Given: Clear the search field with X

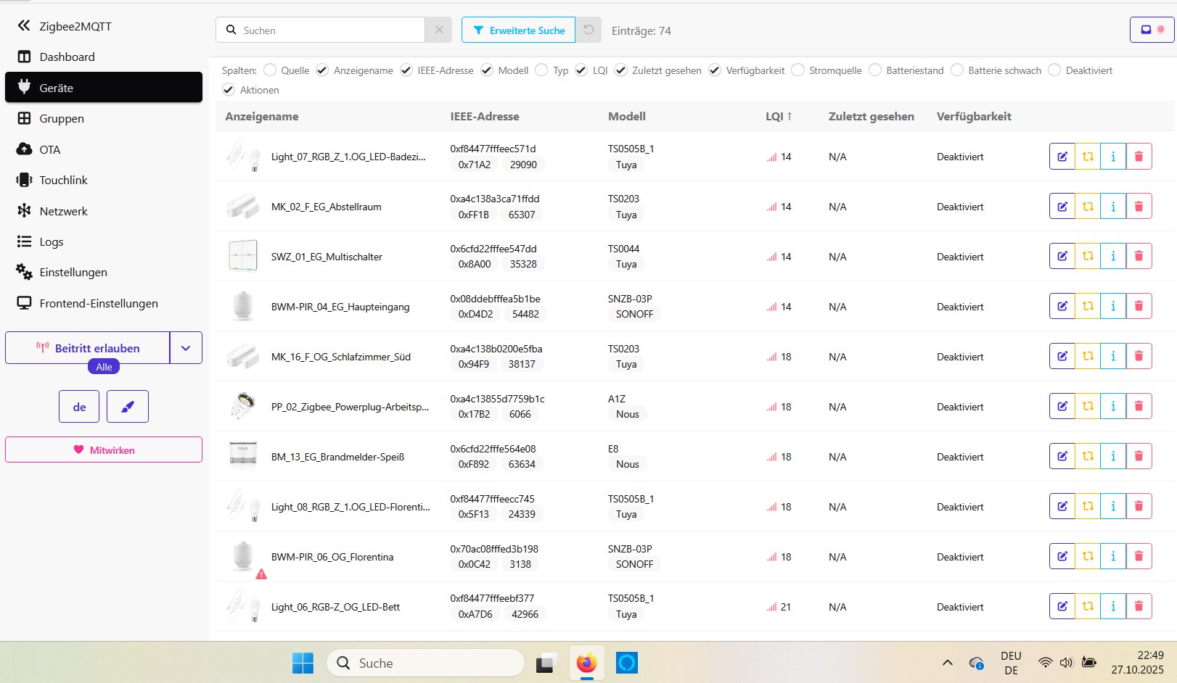Looking at the screenshot, I should coord(439,30).
